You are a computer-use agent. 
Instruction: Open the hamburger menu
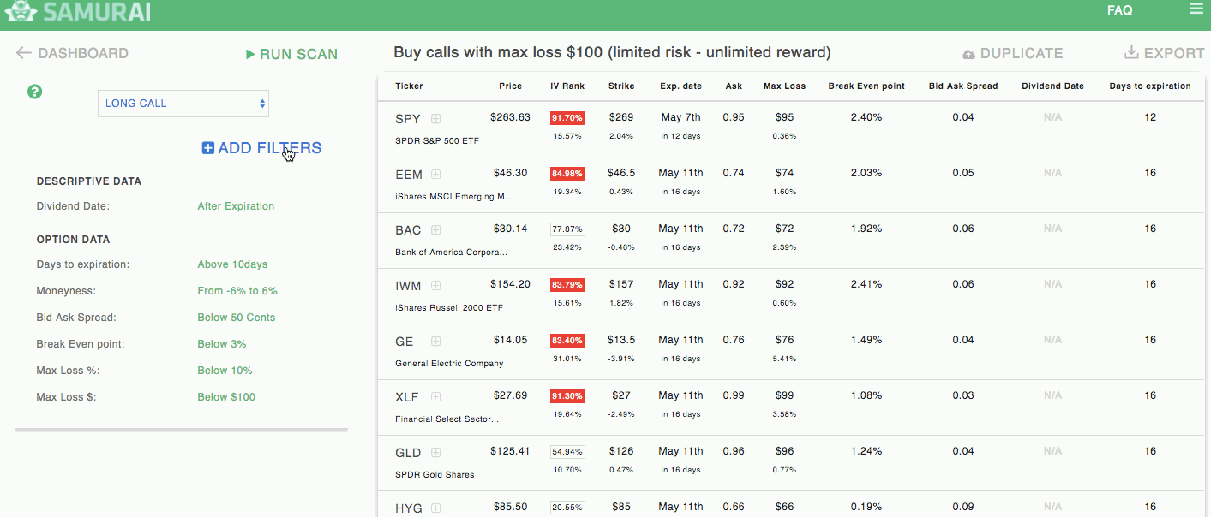[1196, 9]
